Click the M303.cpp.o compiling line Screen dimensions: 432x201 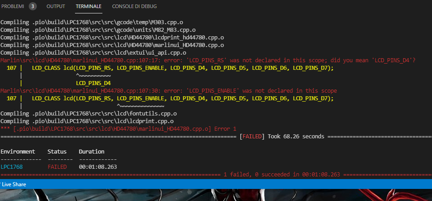point(91,22)
